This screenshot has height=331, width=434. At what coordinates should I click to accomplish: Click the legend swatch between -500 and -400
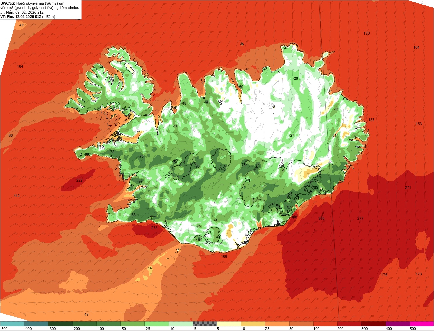(12, 324)
